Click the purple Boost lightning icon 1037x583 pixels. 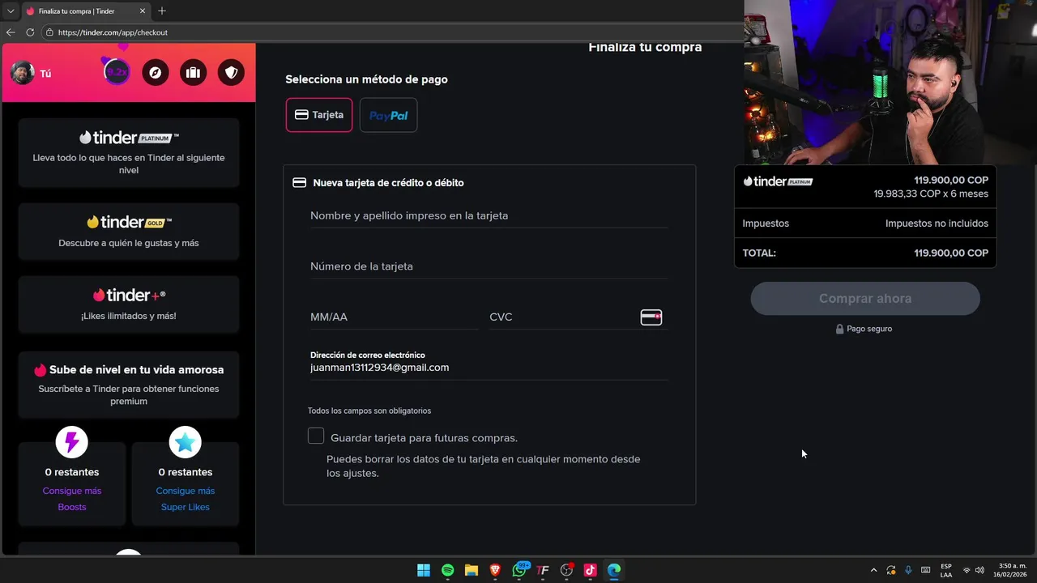(x=72, y=442)
